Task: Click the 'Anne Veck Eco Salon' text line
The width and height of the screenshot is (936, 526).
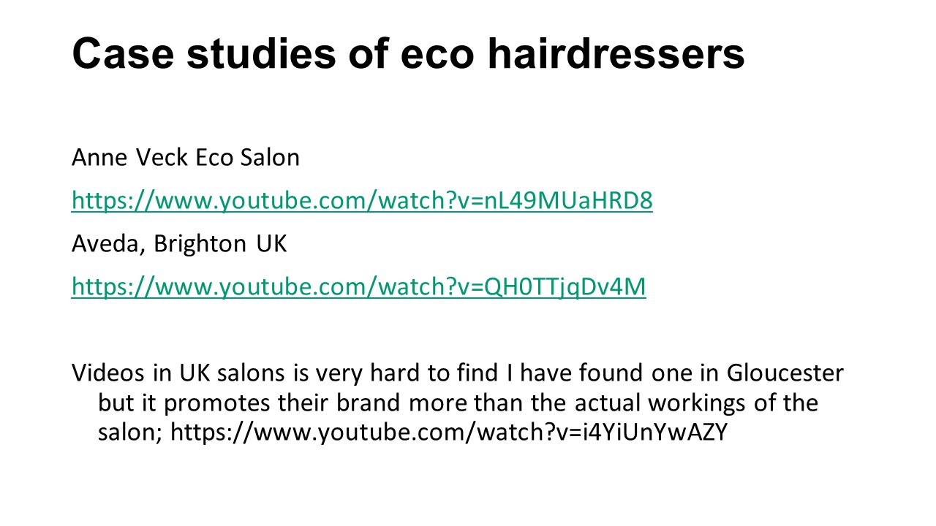Action: 186,157
